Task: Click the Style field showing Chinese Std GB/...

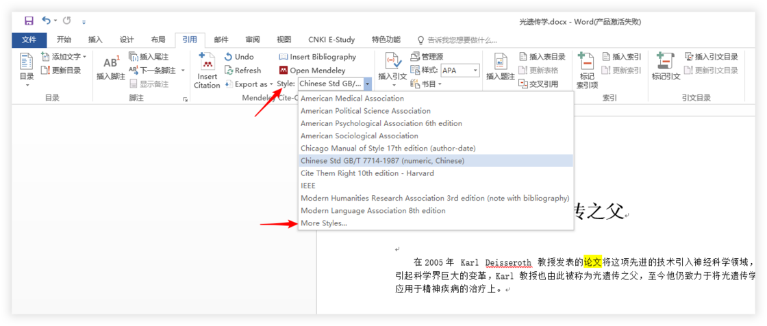Action: [x=330, y=84]
